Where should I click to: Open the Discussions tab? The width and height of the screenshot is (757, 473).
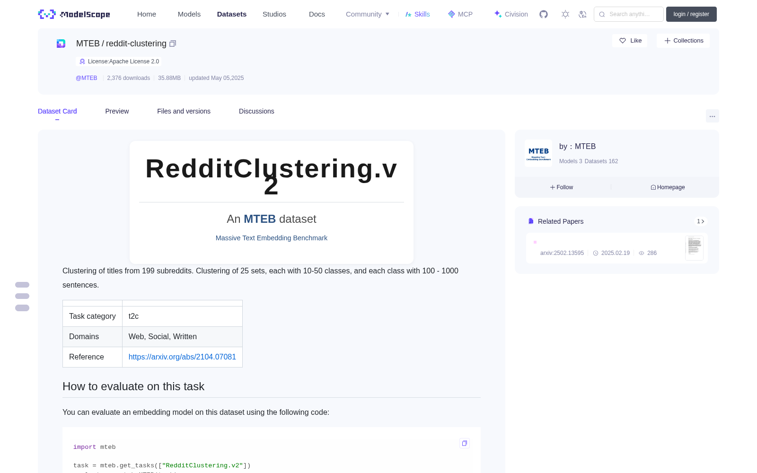coord(256,111)
